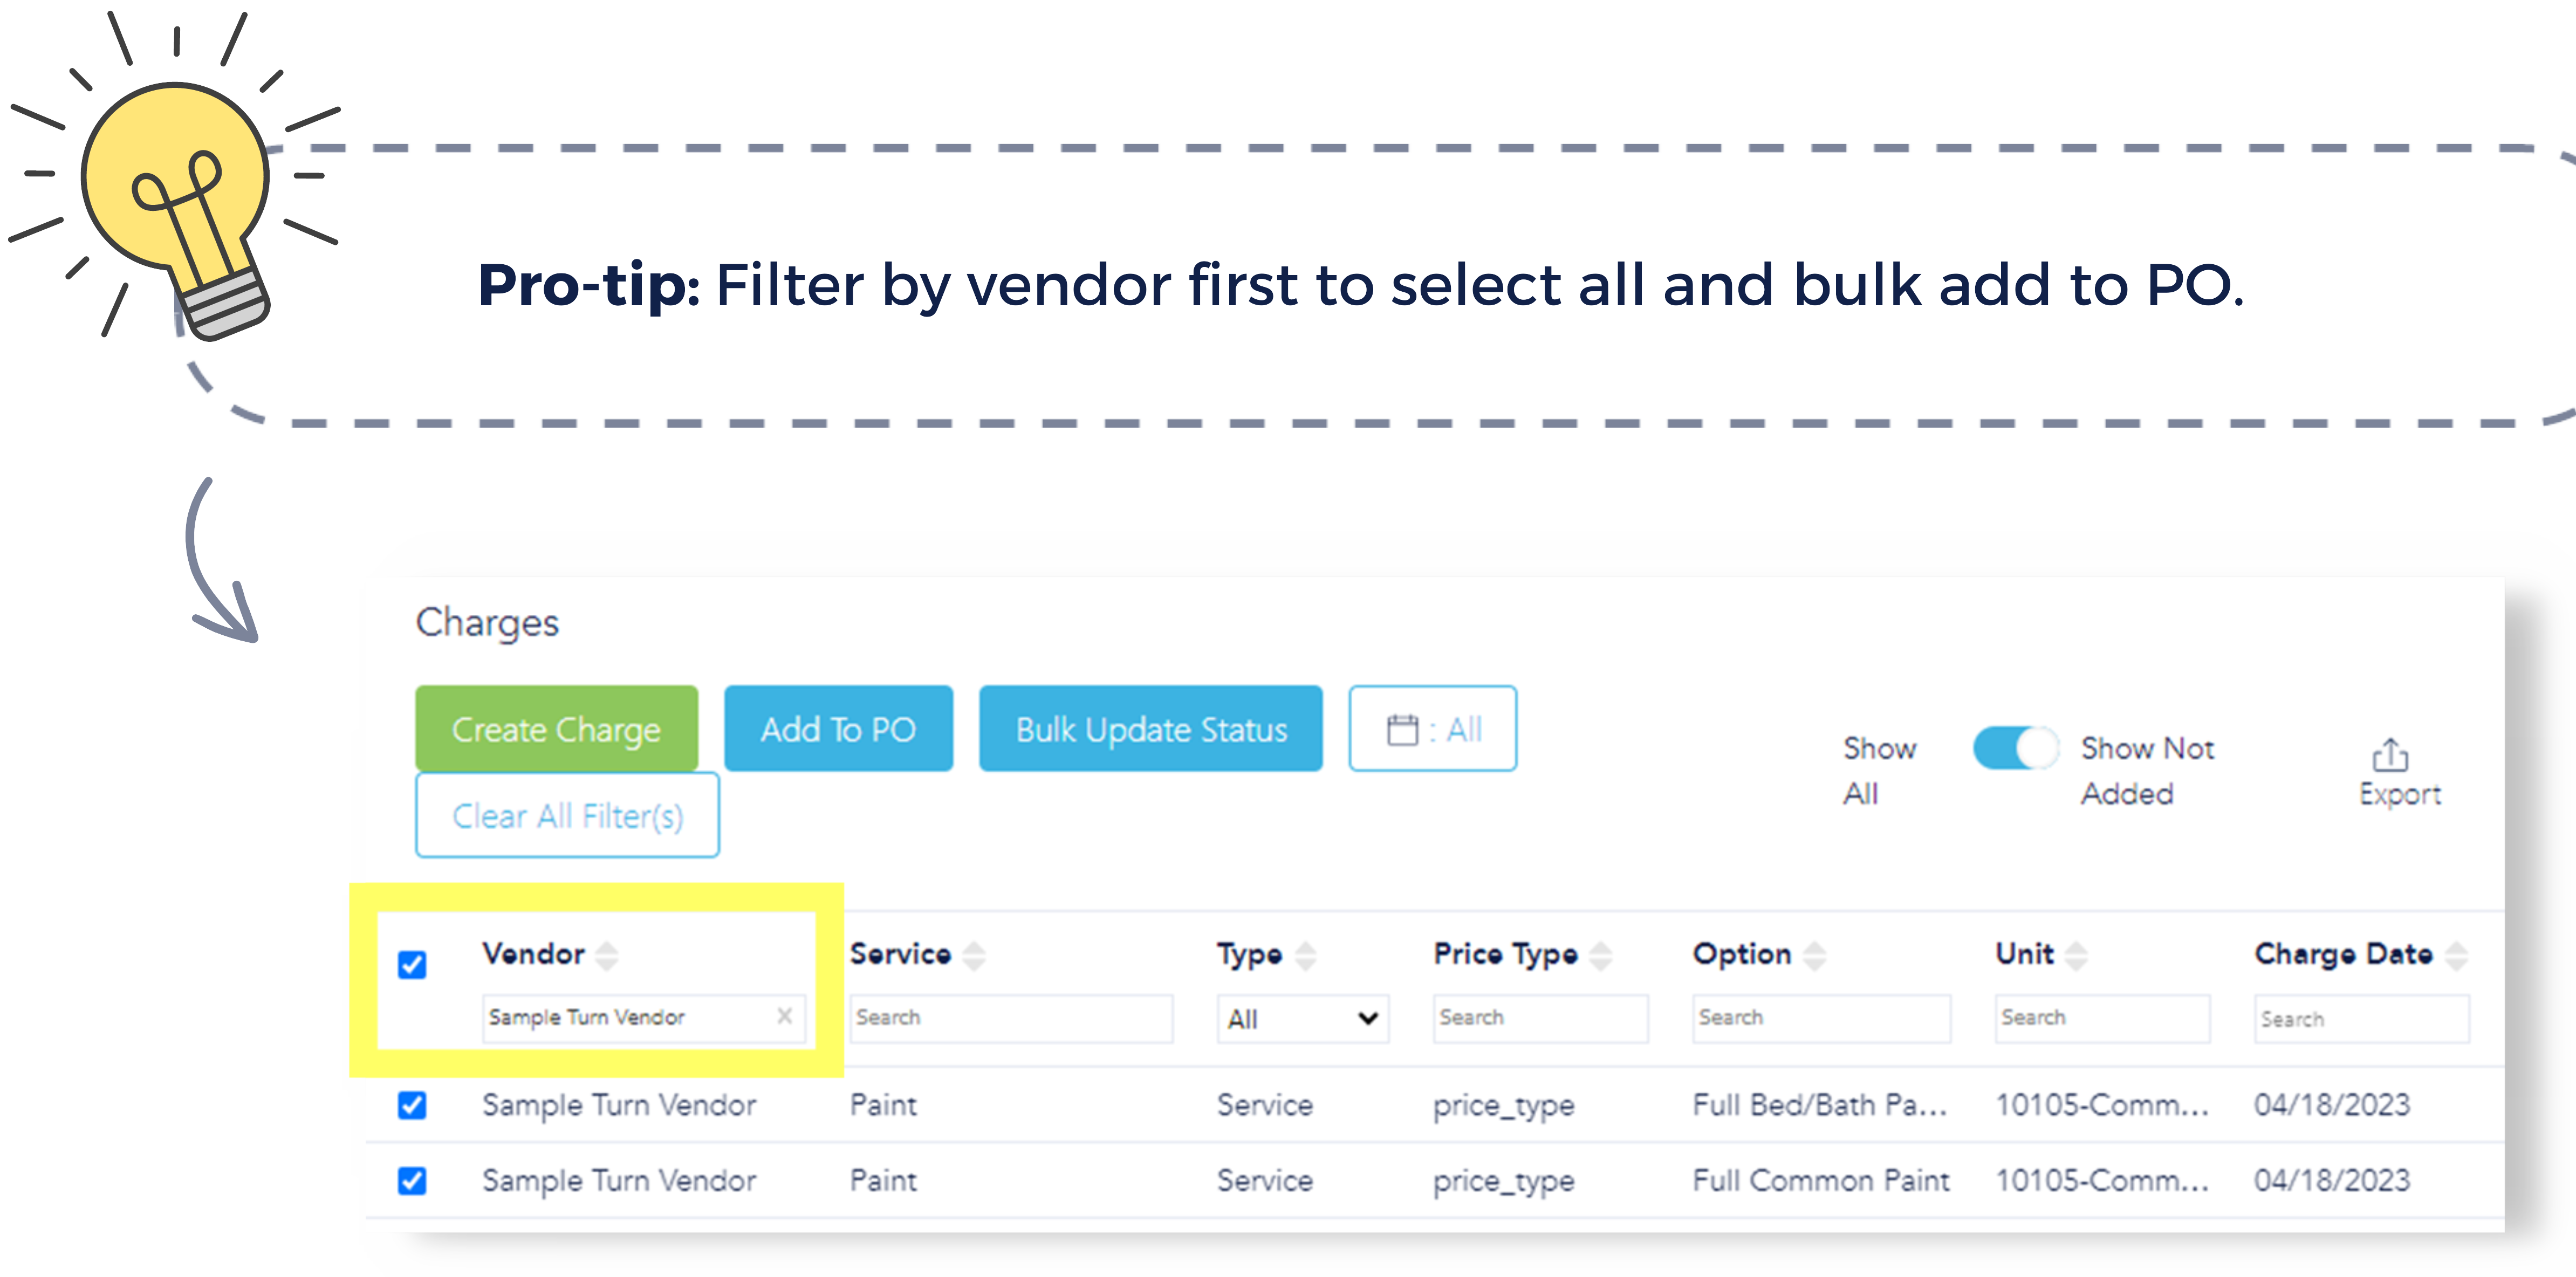Click the Service search input field
Screen dimensions: 2576x1277
[1010, 1018]
